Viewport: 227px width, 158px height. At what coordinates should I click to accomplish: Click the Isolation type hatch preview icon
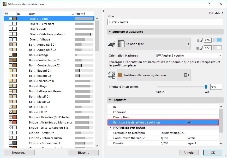pos(121,44)
